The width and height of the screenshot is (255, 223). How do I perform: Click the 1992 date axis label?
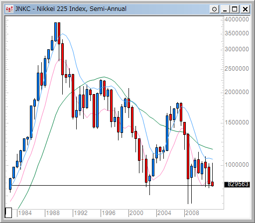coord(81,213)
